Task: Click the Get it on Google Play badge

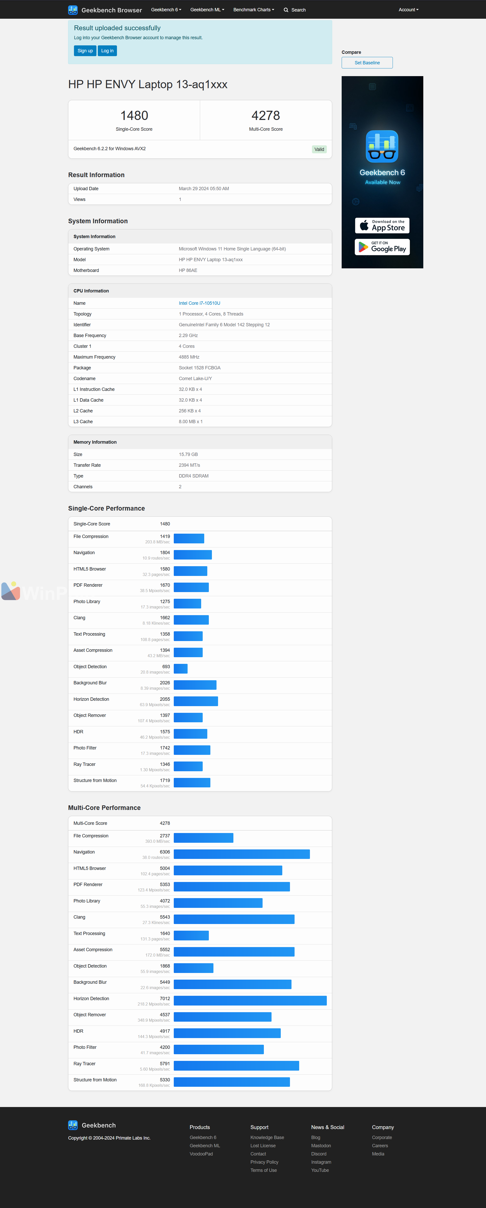Action: coord(382,247)
